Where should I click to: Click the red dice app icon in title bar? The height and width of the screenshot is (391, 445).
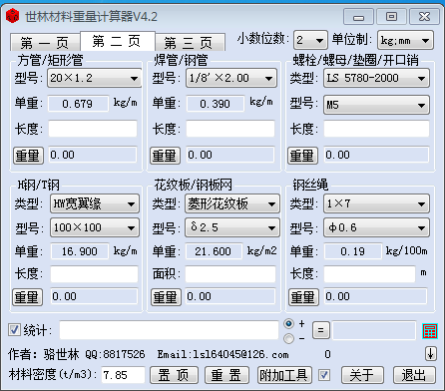(x=13, y=16)
